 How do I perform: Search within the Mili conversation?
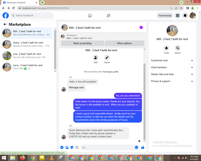click(x=178, y=48)
